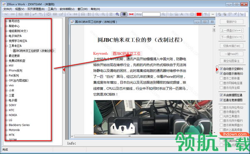Click the horizontal flip arrows icon
This screenshot has height=154, width=250.
75,14
